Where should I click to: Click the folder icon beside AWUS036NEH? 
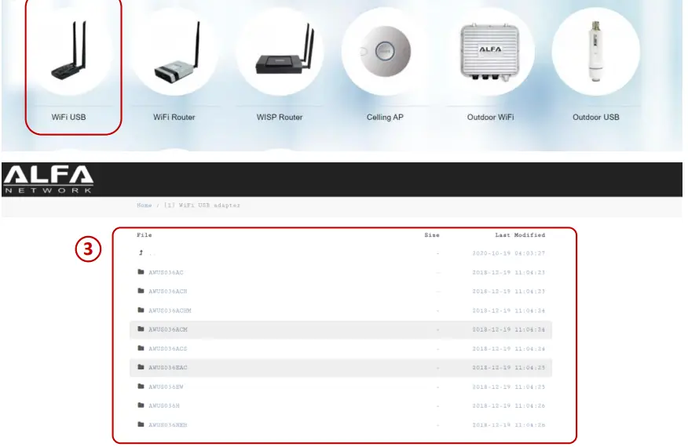(x=141, y=424)
